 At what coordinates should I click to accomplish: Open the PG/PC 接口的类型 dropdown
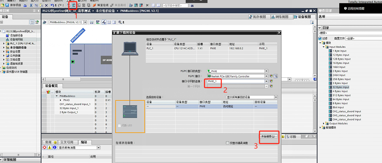point(266,71)
